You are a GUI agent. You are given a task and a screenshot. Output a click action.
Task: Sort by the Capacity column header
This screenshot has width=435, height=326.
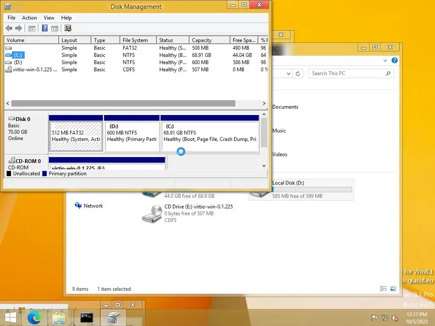[209, 40]
